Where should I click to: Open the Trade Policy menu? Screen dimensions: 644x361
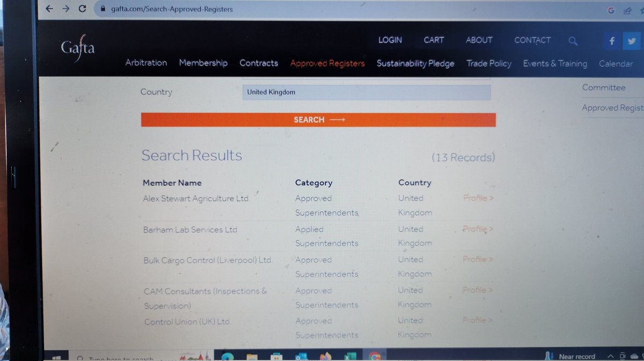pyautogui.click(x=489, y=63)
